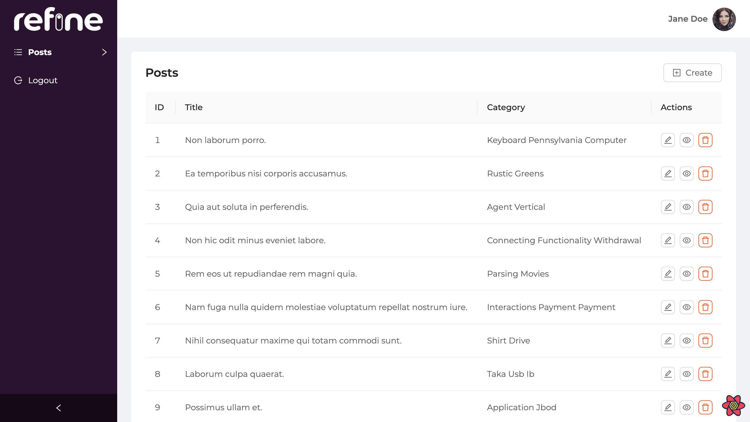
Task: Select Logout from the sidebar
Action: pyautogui.click(x=43, y=80)
